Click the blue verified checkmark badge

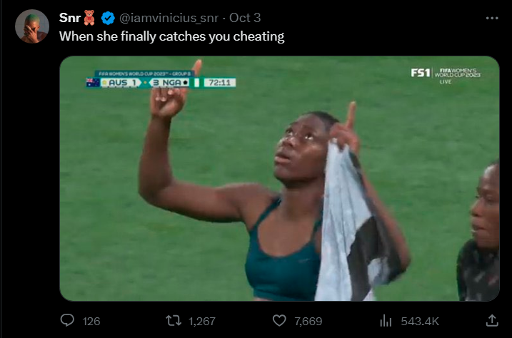point(108,18)
